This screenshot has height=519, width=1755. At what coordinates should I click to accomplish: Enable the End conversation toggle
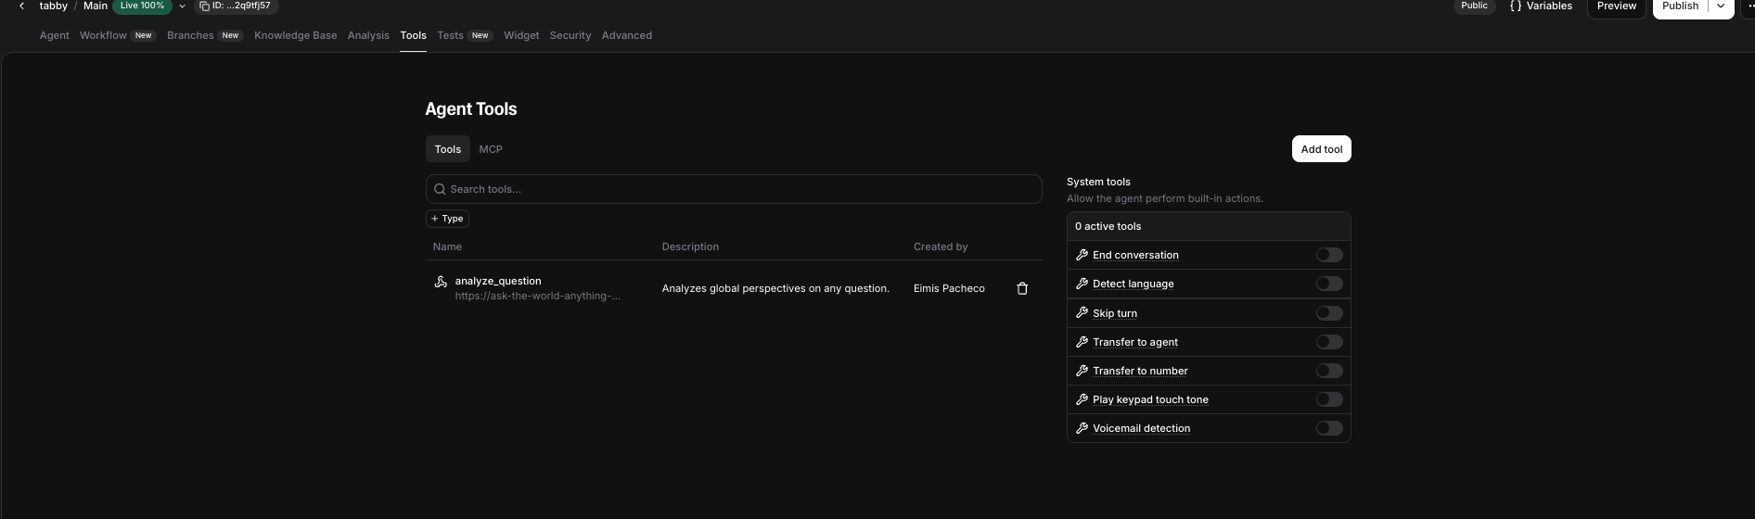1328,255
